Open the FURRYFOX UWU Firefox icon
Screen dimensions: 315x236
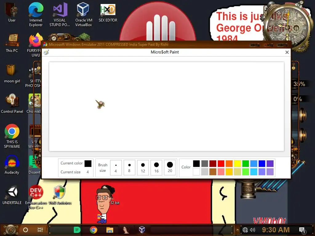click(x=35, y=45)
